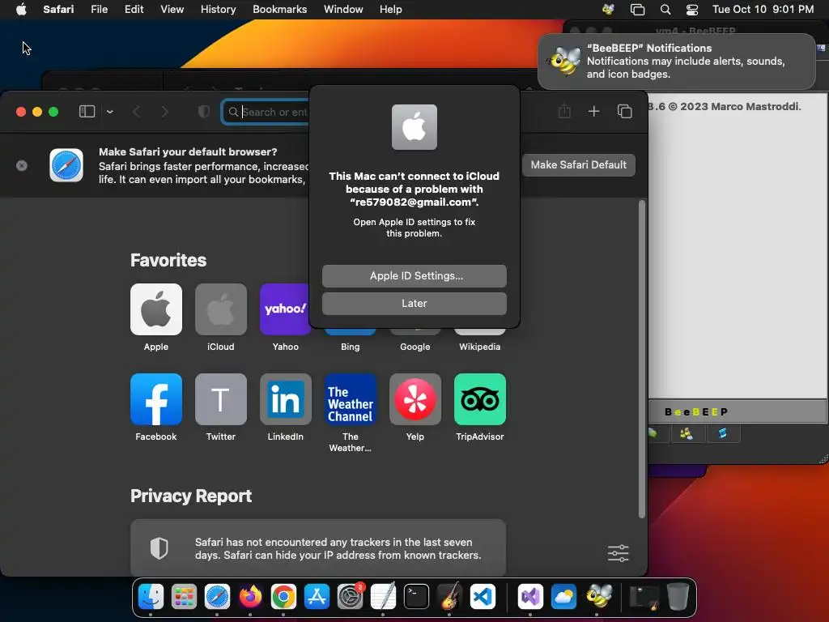
Task: Click the users icon in BeeBEEP window toolbar
Action: pyautogui.click(x=687, y=434)
